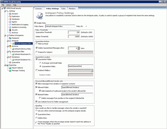Screen dimensions: 167x129
Task: Select Like any other external message option
Action: 36,111
